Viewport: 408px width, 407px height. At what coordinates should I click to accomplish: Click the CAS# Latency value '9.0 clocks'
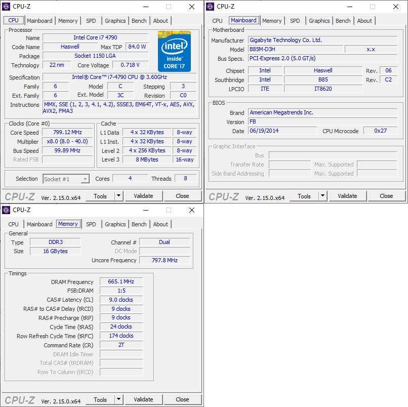pos(121,300)
